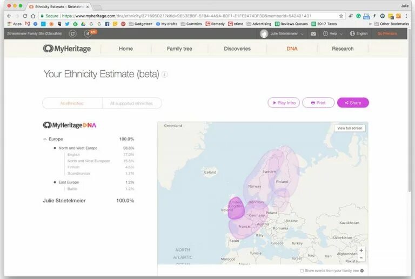The width and height of the screenshot is (415, 279).
Task: Click the Finnish ethnicity entry
Action: coord(101,167)
